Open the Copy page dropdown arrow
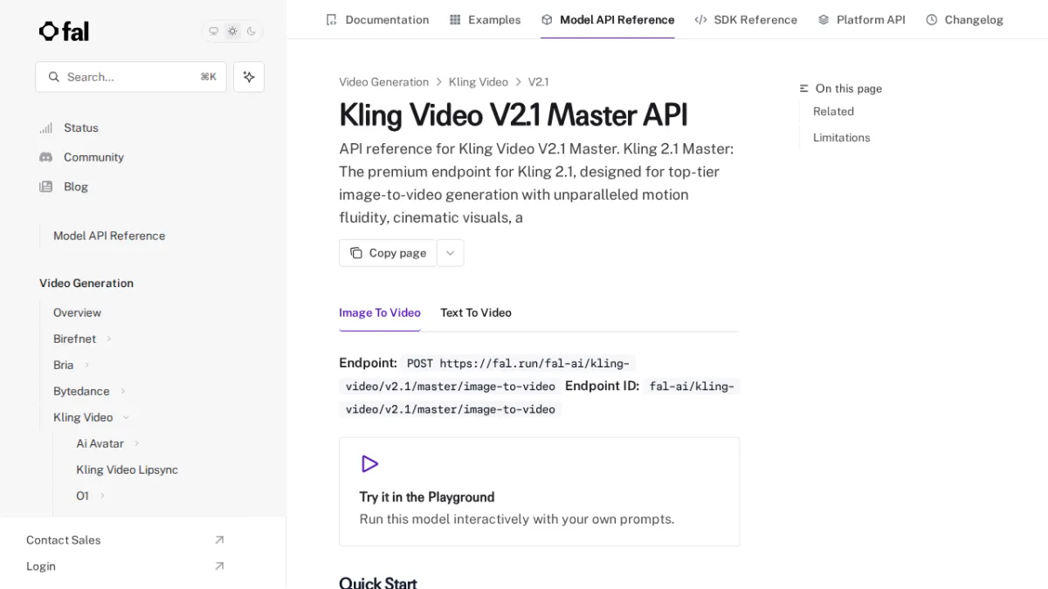This screenshot has height=589, width=1048. click(x=451, y=253)
